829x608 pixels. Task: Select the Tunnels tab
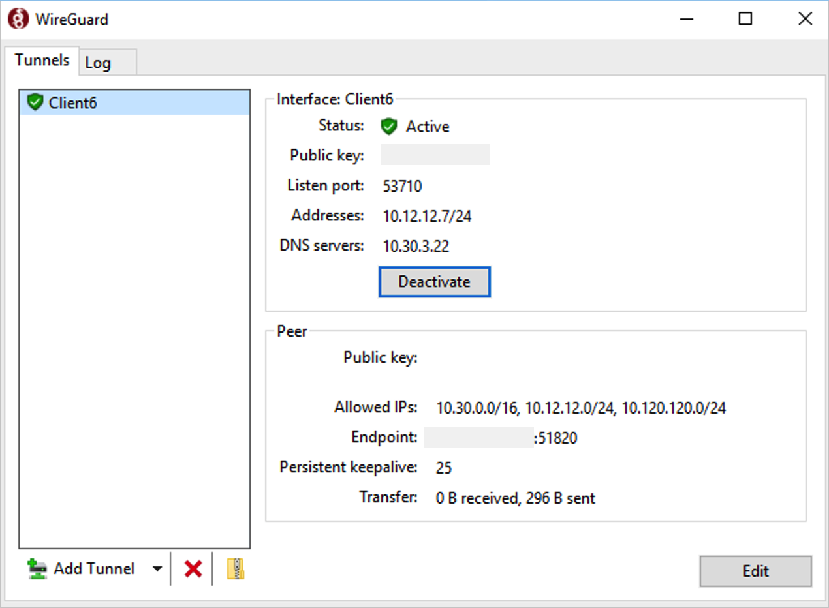(42, 60)
